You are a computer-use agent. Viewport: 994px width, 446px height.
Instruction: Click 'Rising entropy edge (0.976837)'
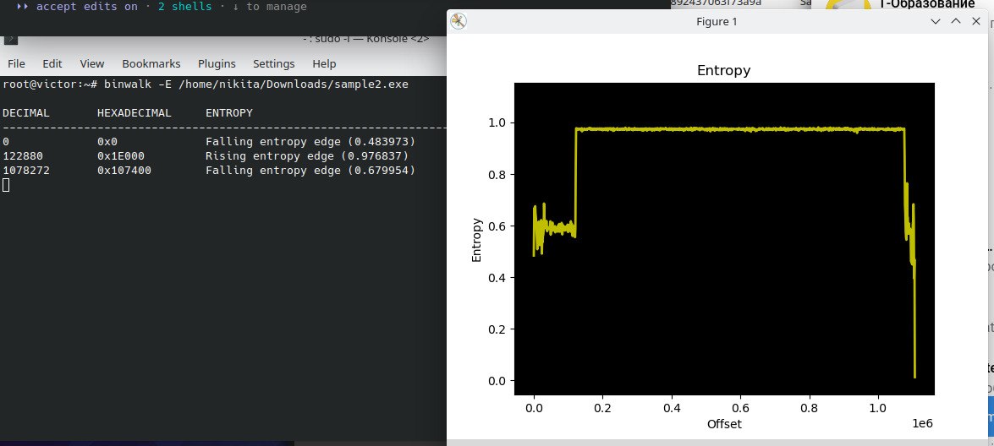[x=307, y=155]
